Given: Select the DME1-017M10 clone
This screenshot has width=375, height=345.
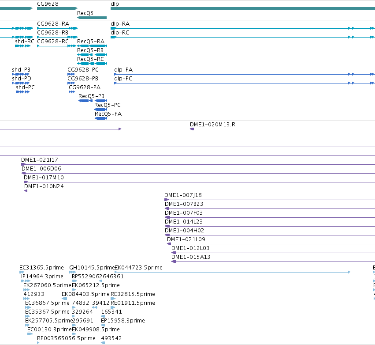Looking at the screenshot, I should coord(199,182).
